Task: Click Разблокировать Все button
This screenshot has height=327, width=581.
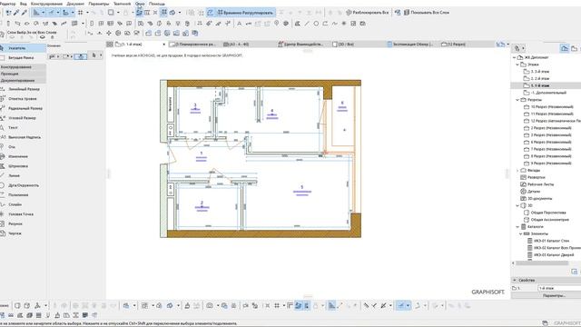Action: click(x=367, y=13)
